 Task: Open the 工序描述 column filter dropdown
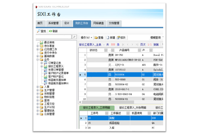[x=128, y=113]
